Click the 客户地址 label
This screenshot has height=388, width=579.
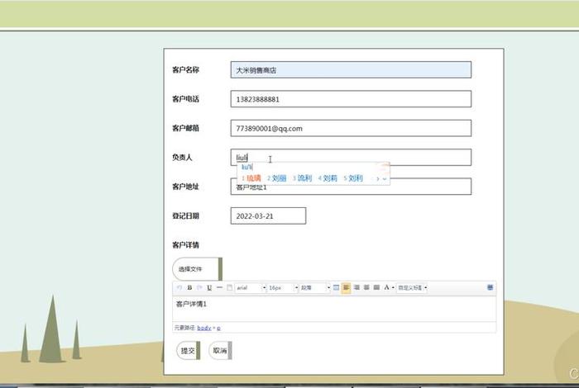185,187
